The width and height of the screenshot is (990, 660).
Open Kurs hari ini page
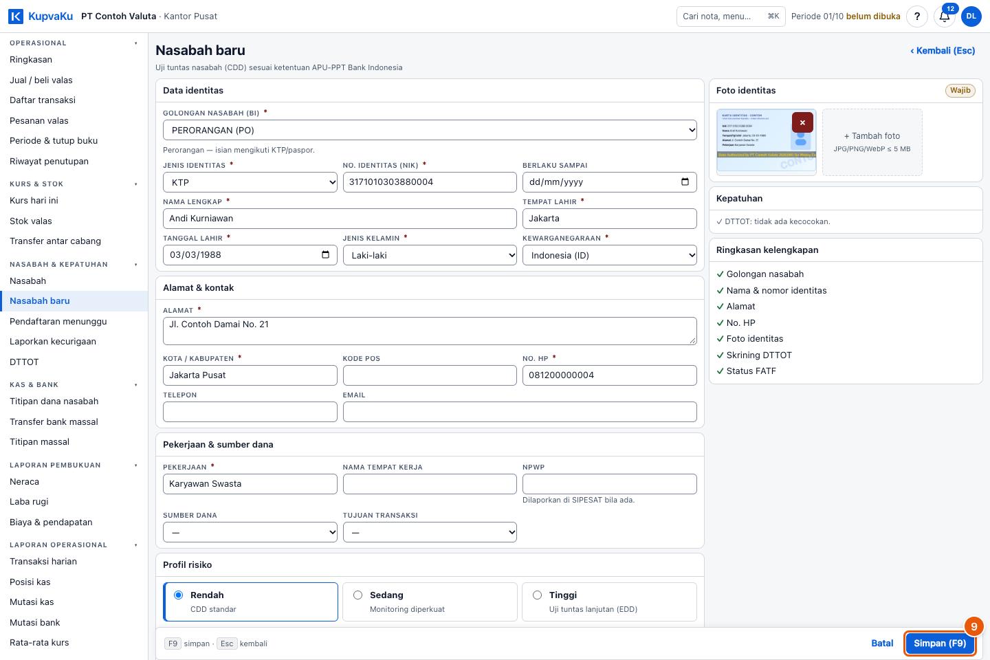(x=74, y=201)
